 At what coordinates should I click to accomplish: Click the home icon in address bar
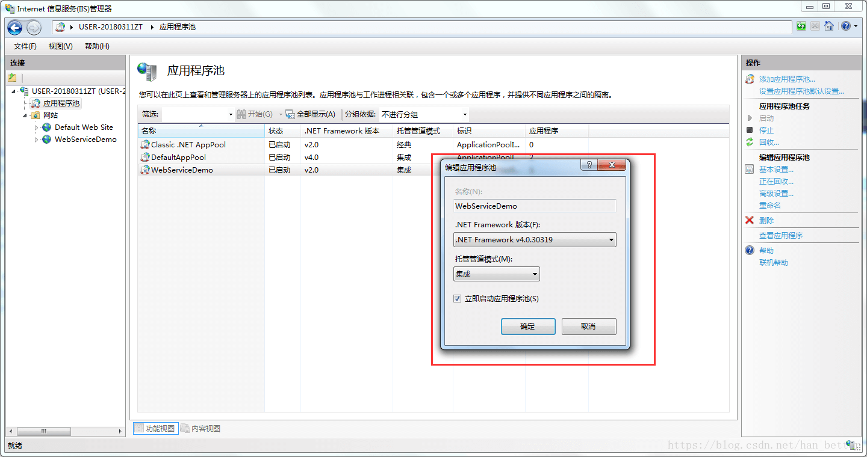tap(829, 26)
